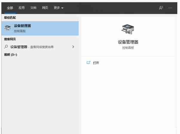This screenshot has height=134, width=180.
Task: Click the 设备管理器 icon in best match
Action: (x=8, y=28)
